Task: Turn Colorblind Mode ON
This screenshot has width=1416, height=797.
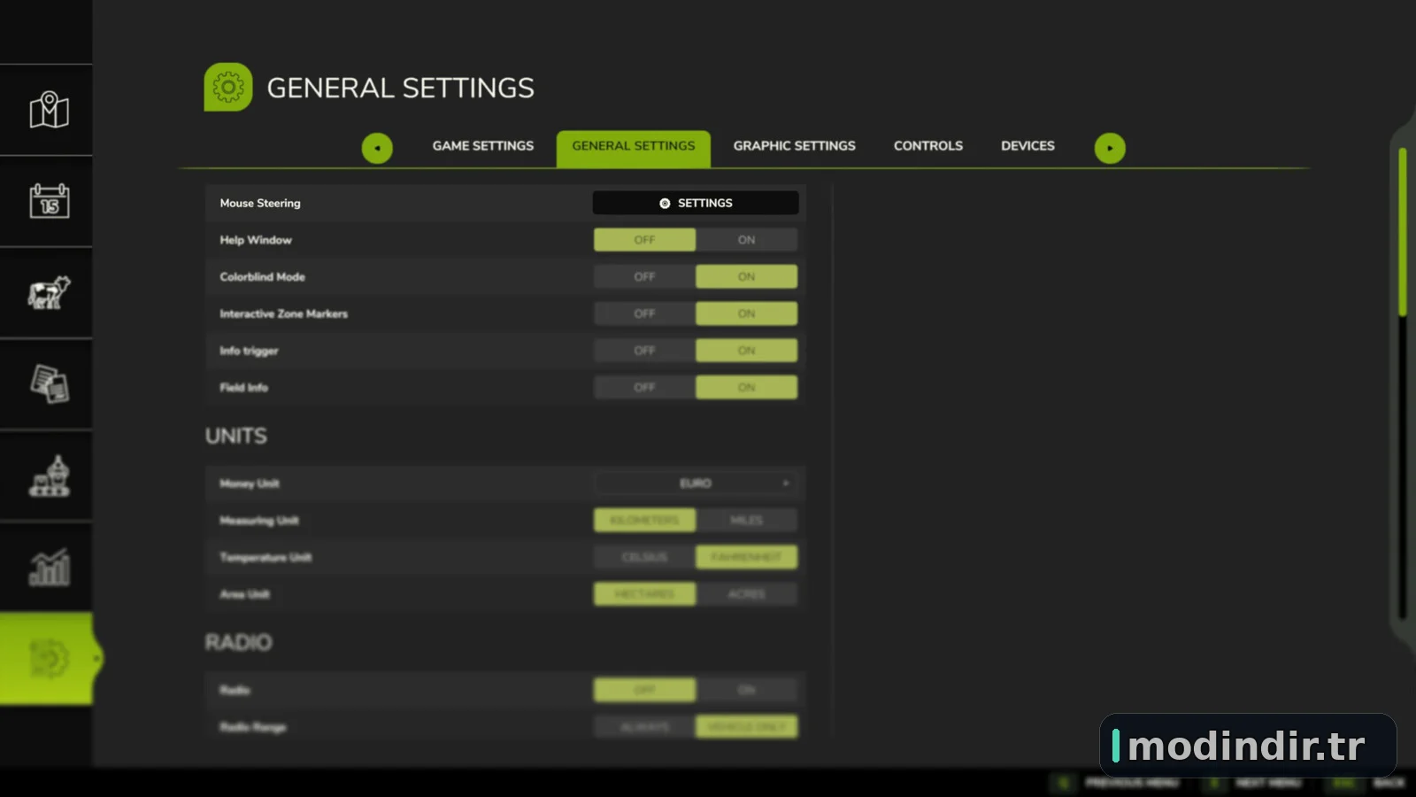Action: click(747, 277)
